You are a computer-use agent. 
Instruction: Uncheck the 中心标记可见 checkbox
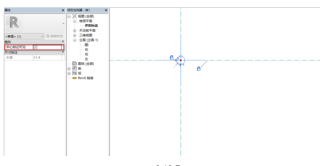pyautogui.click(x=36, y=47)
